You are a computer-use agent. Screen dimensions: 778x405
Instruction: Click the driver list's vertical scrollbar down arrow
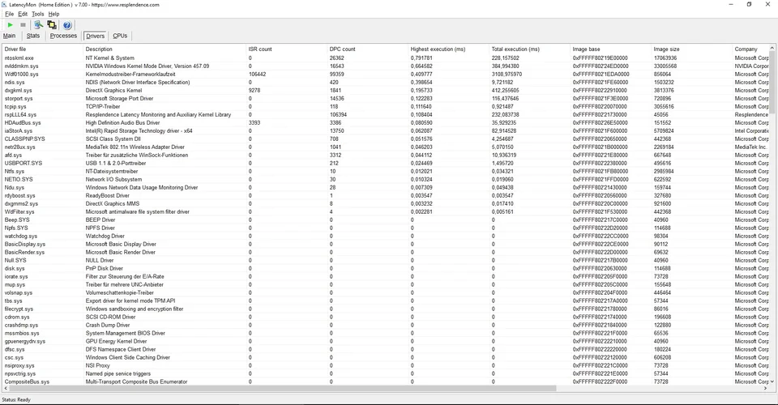[x=772, y=382]
